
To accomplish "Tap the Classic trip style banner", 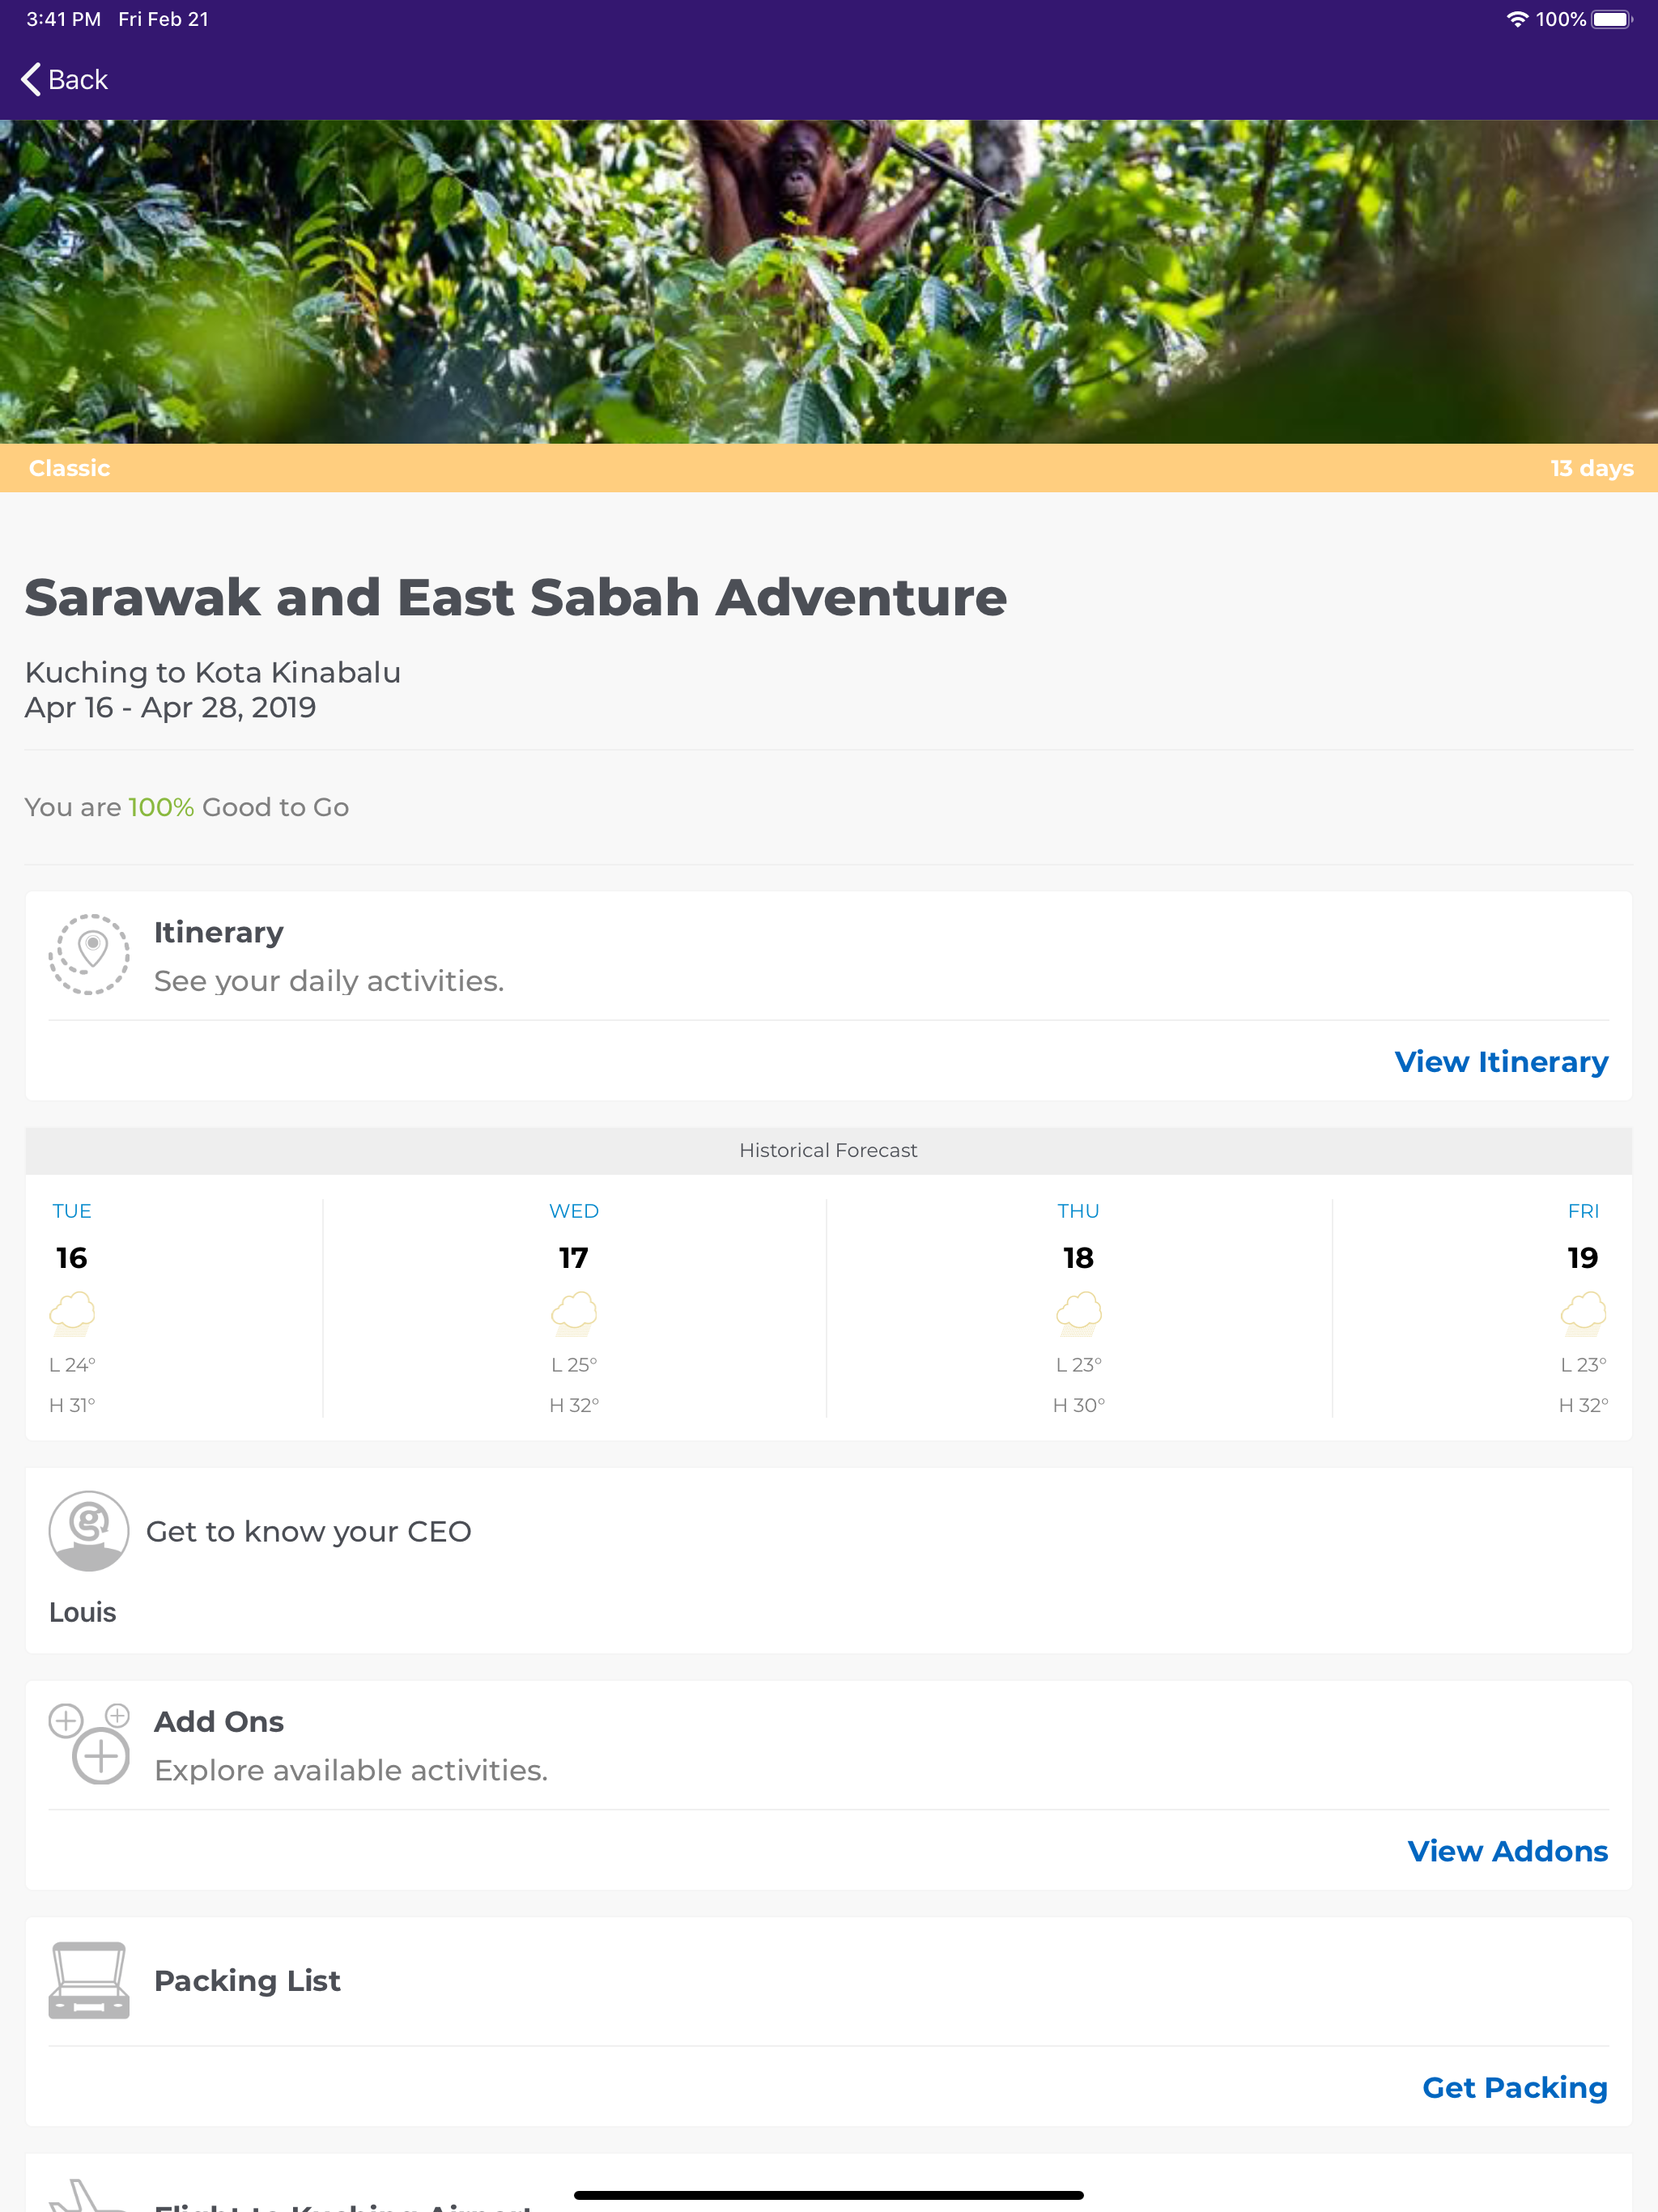I will click(x=70, y=468).
